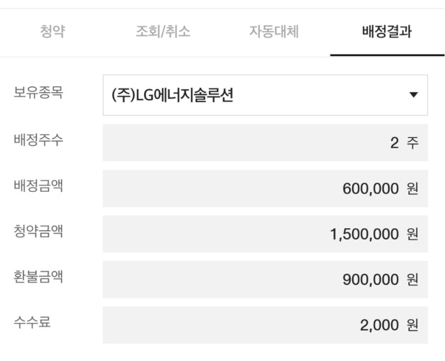Click the 원 unit in the 수수료 field
The width and height of the screenshot is (445, 361).
point(412,325)
